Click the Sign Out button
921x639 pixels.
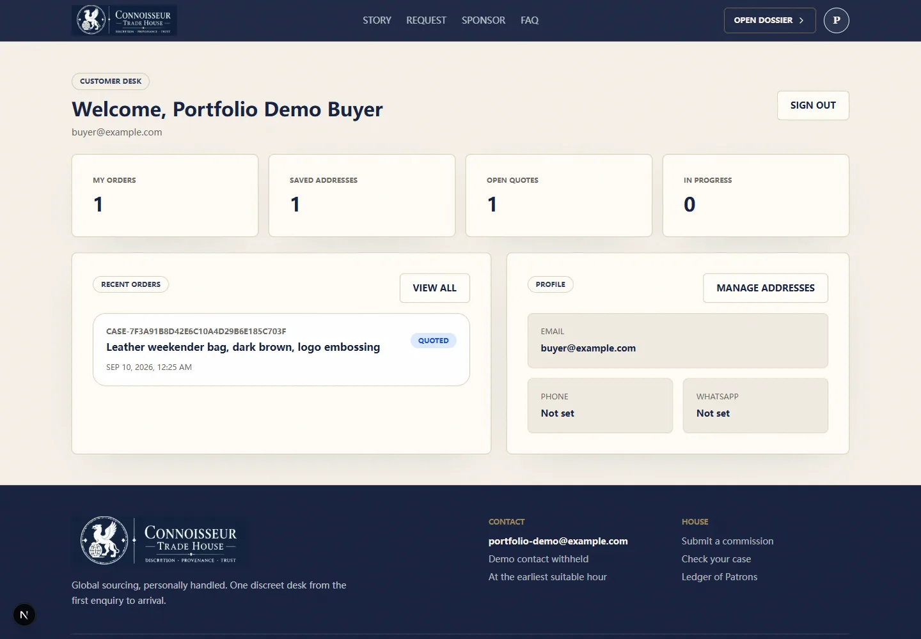click(x=813, y=105)
